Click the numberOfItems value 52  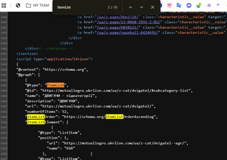click(x=64, y=112)
